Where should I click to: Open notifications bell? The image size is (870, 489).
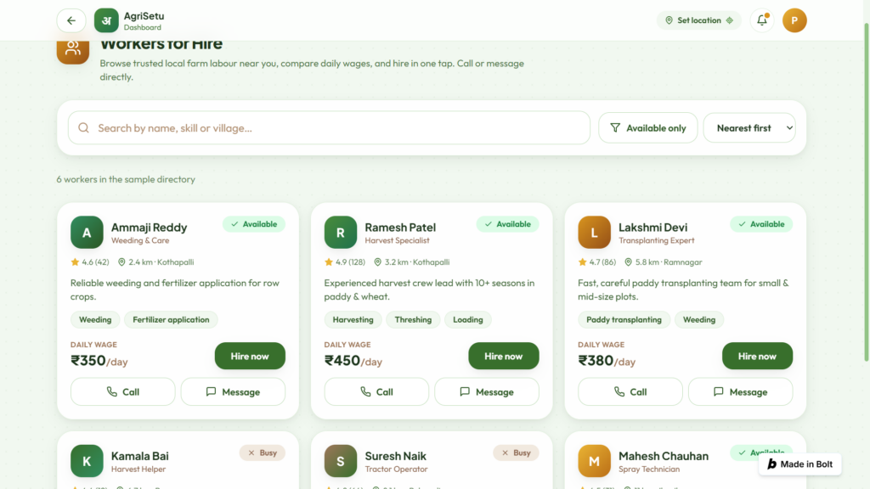click(762, 20)
